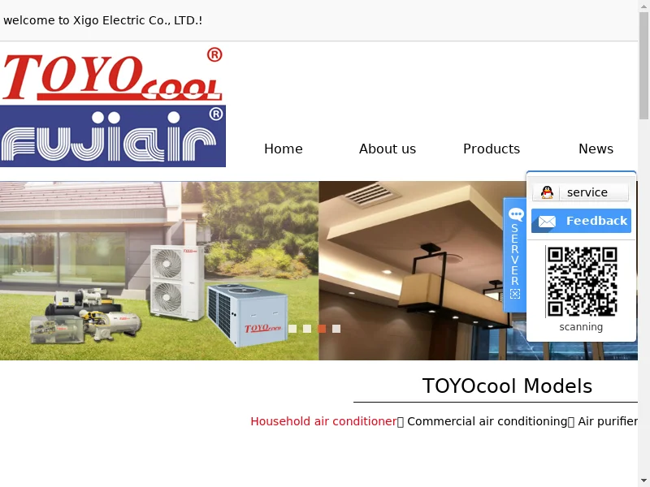650x487 pixels.
Task: Select the active orange banner slide dot
Action: tap(322, 329)
